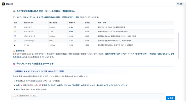The height and width of the screenshot is (104, 186).
Task: Click the 【最優先】スキンケア・ベースメイク購入者 callout
Action: 94,71
